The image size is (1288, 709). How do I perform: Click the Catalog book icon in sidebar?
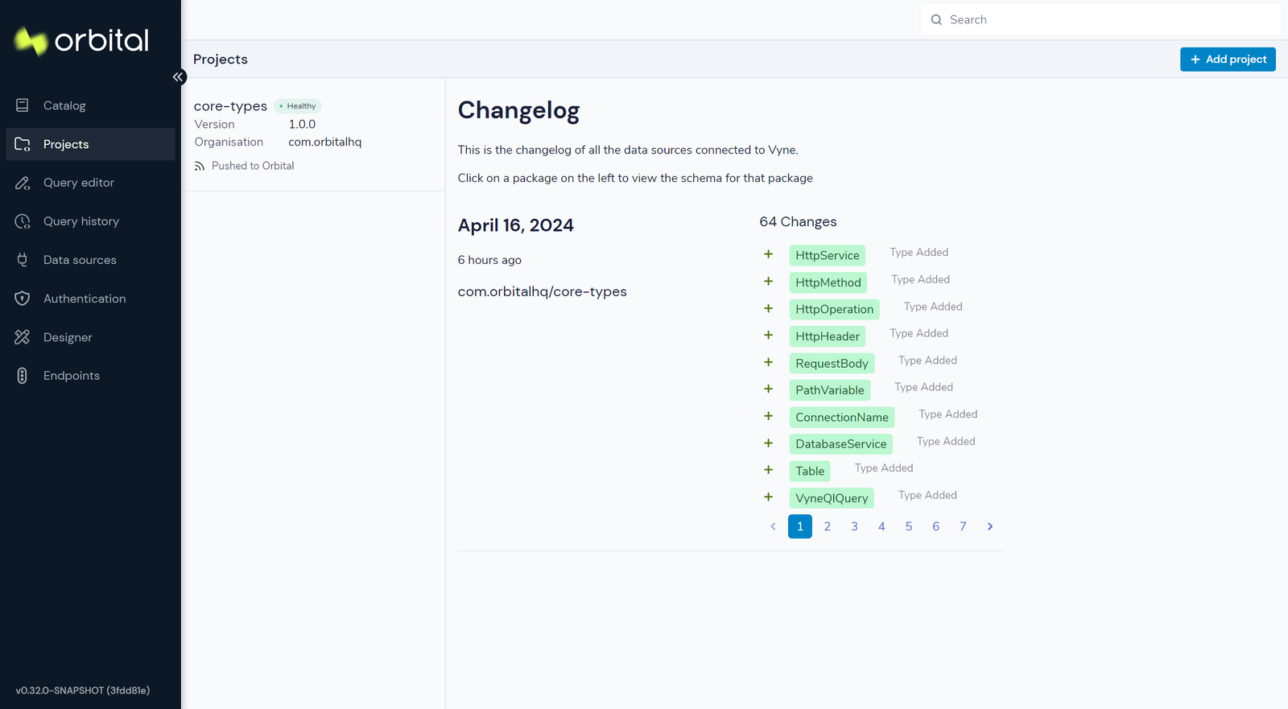[x=23, y=105]
